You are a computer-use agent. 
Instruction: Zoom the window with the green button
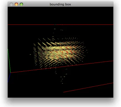click(21, 4)
